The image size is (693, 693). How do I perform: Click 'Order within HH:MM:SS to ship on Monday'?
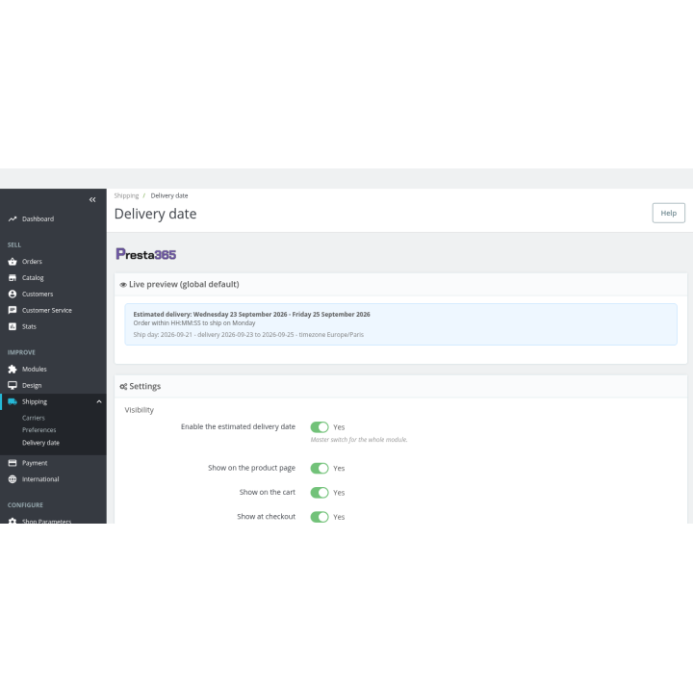pyautogui.click(x=194, y=323)
